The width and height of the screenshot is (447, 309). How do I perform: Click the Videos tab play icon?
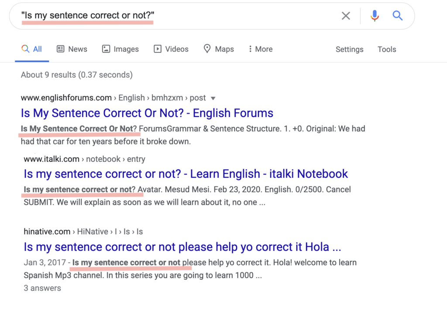tap(158, 49)
